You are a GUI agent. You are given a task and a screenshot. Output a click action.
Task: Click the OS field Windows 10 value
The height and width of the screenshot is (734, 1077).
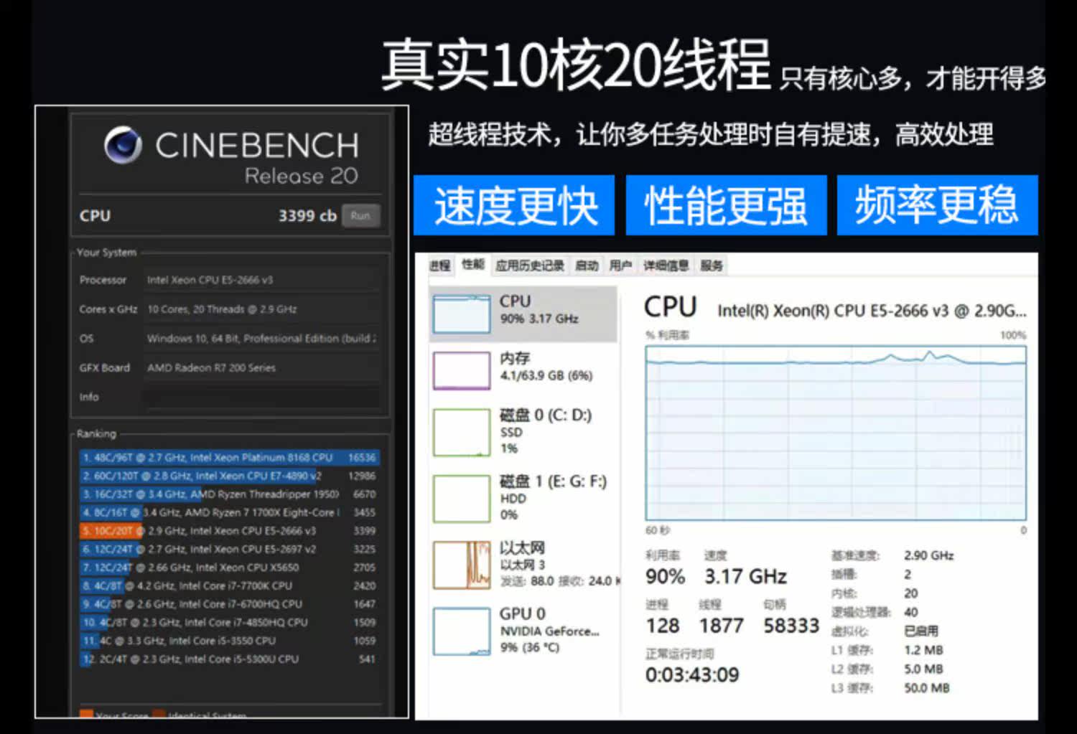261,339
